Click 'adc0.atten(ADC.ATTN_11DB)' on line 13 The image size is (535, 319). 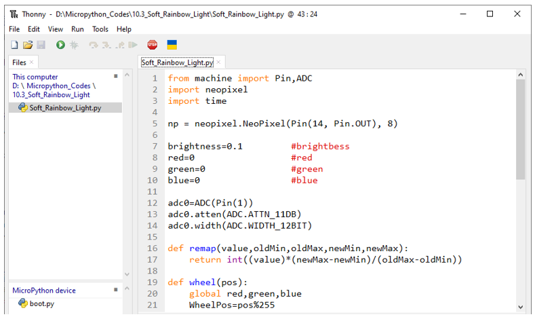235,214
